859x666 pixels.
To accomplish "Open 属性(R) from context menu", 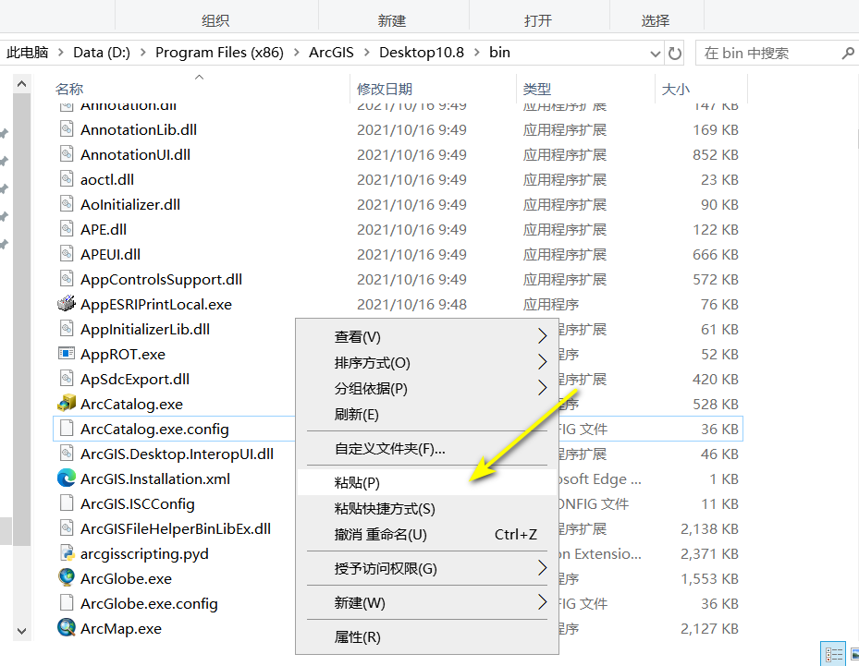I will click(x=427, y=637).
